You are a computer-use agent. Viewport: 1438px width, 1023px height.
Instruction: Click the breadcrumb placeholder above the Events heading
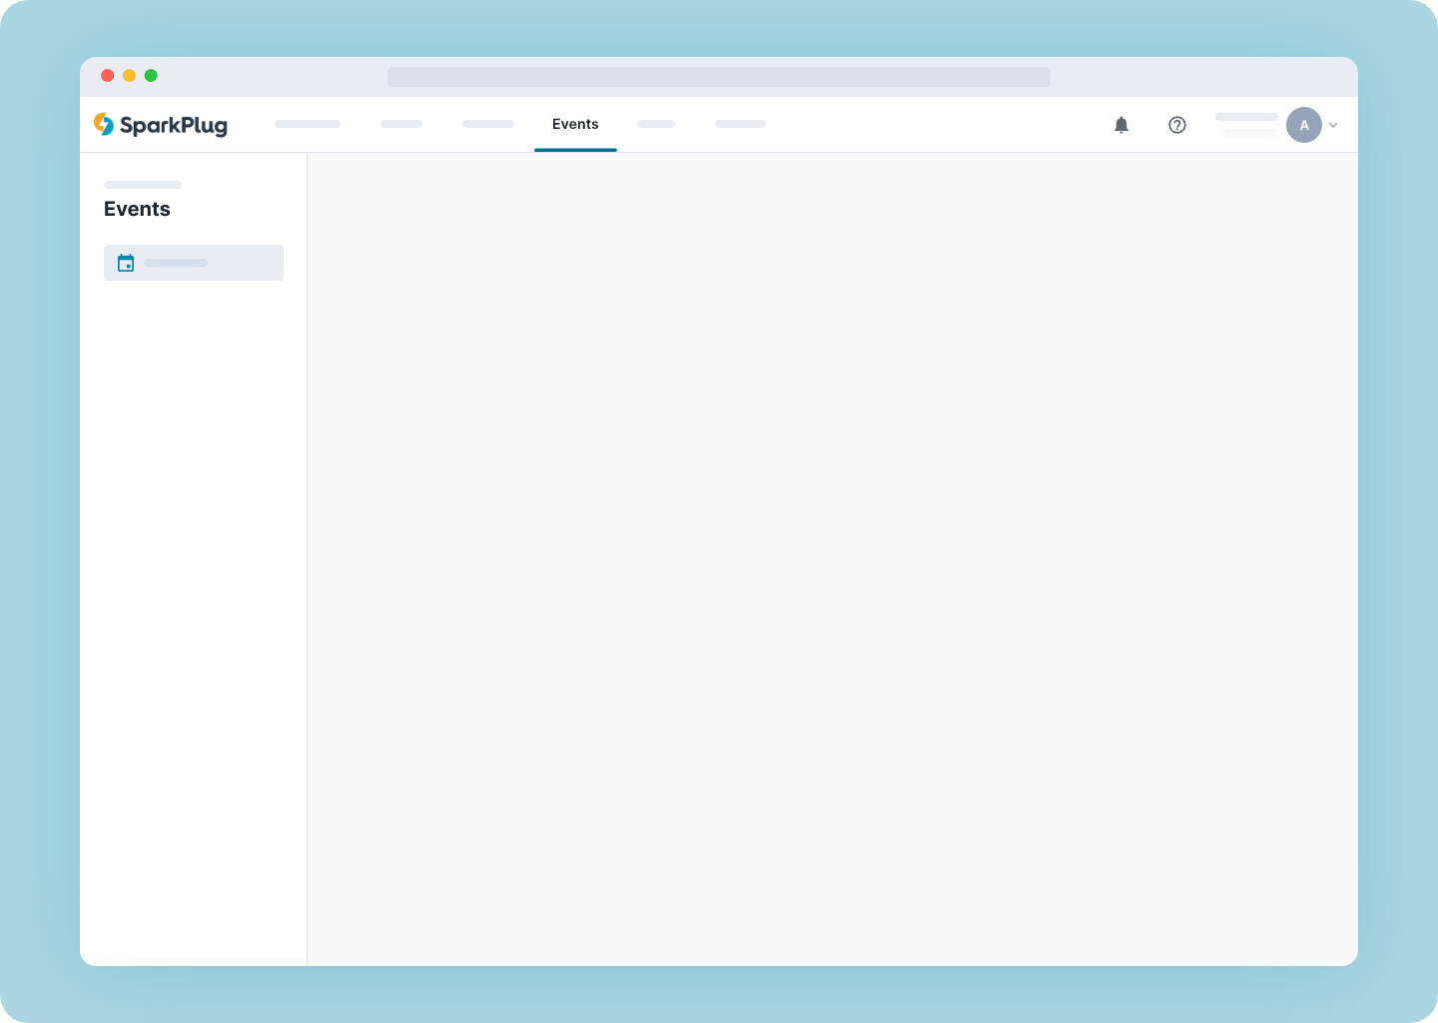point(143,185)
